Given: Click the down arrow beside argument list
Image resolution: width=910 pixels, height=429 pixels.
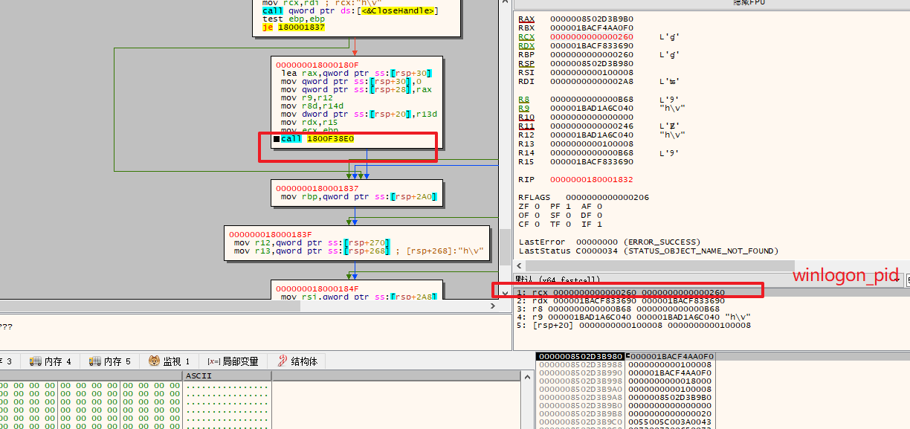Looking at the screenshot, I should tap(506, 293).
